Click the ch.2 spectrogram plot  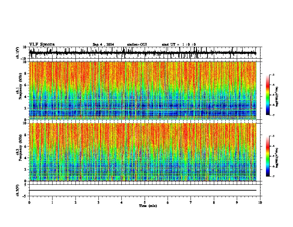click(x=143, y=152)
